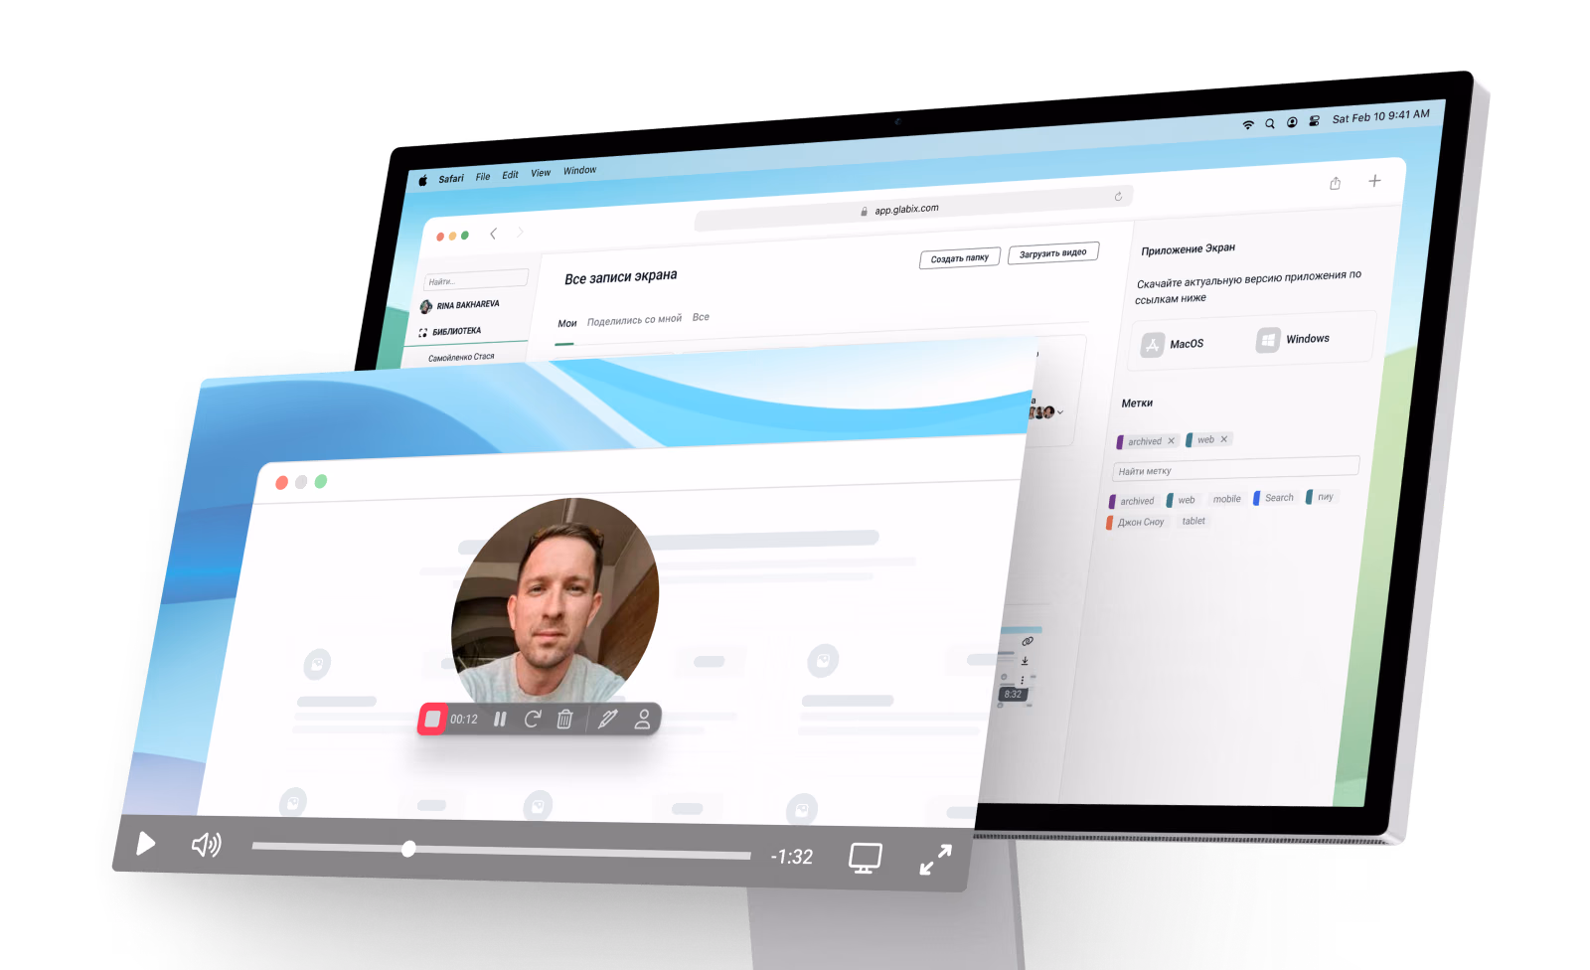Click the camera person icon in the recorder bar

pyautogui.click(x=643, y=719)
